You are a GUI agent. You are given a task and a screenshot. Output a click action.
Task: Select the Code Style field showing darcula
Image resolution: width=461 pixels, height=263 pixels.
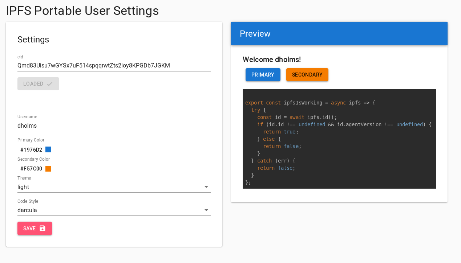click(x=114, y=210)
